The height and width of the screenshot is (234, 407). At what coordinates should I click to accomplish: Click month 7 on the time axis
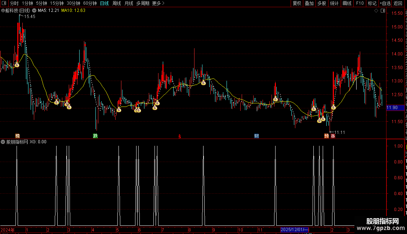click(x=163, y=230)
